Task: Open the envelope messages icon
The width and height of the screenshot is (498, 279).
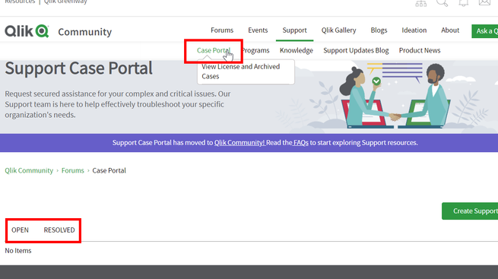Action: [484, 2]
